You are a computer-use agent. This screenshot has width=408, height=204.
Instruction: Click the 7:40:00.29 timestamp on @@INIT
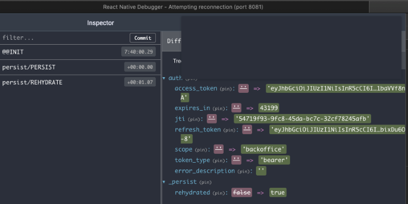[139, 52]
